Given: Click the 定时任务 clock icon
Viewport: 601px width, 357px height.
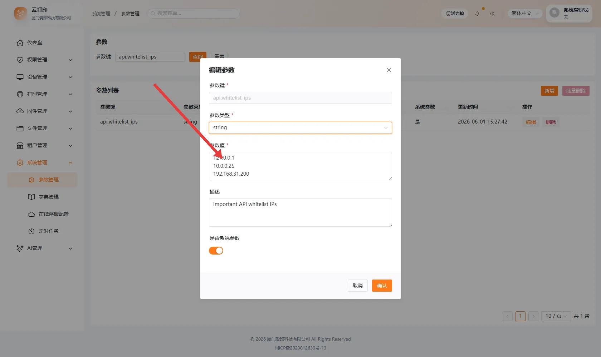Looking at the screenshot, I should [31, 231].
